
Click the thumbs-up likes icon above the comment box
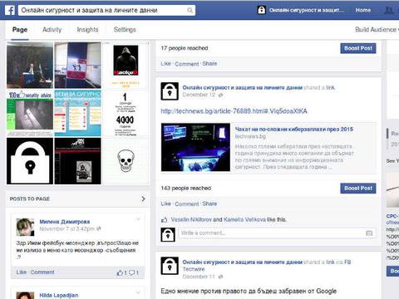coord(165,220)
